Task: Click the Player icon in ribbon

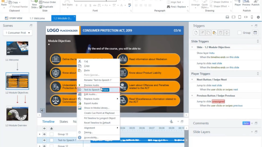Action: pos(238,3)
